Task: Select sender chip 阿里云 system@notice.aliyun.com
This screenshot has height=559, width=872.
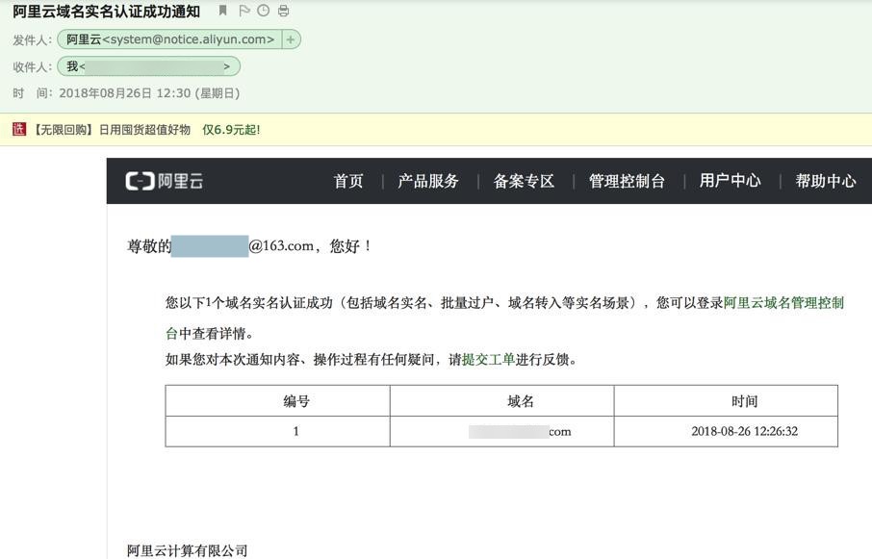Action: tap(169, 39)
